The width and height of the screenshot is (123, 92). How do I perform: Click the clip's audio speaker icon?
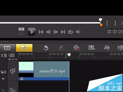(22, 79)
